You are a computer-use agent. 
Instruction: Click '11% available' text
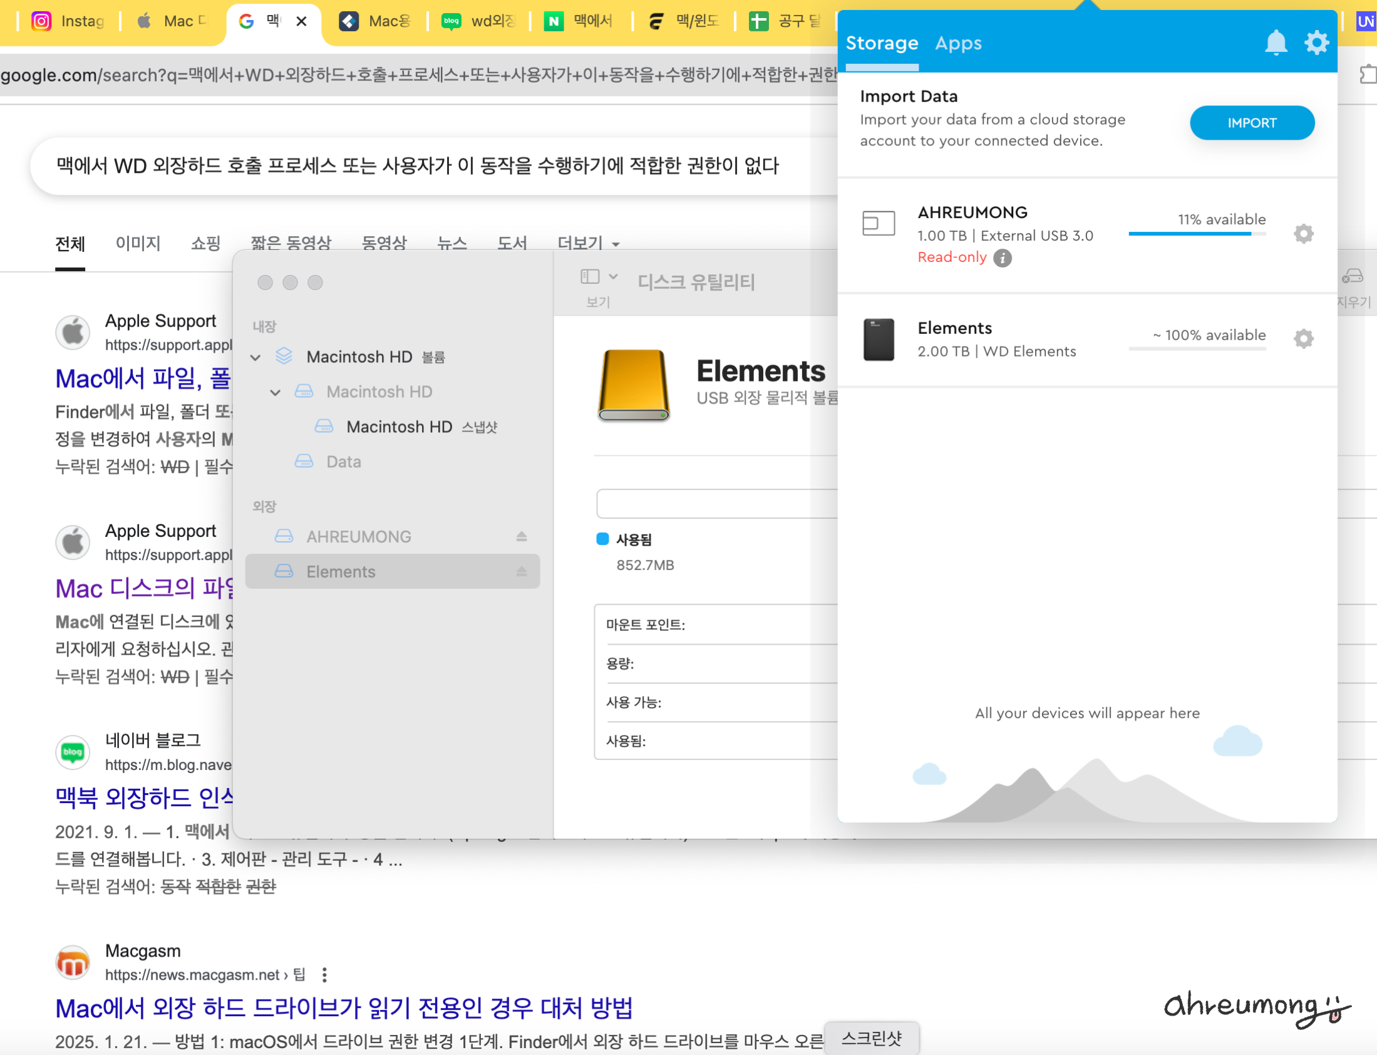click(x=1221, y=220)
